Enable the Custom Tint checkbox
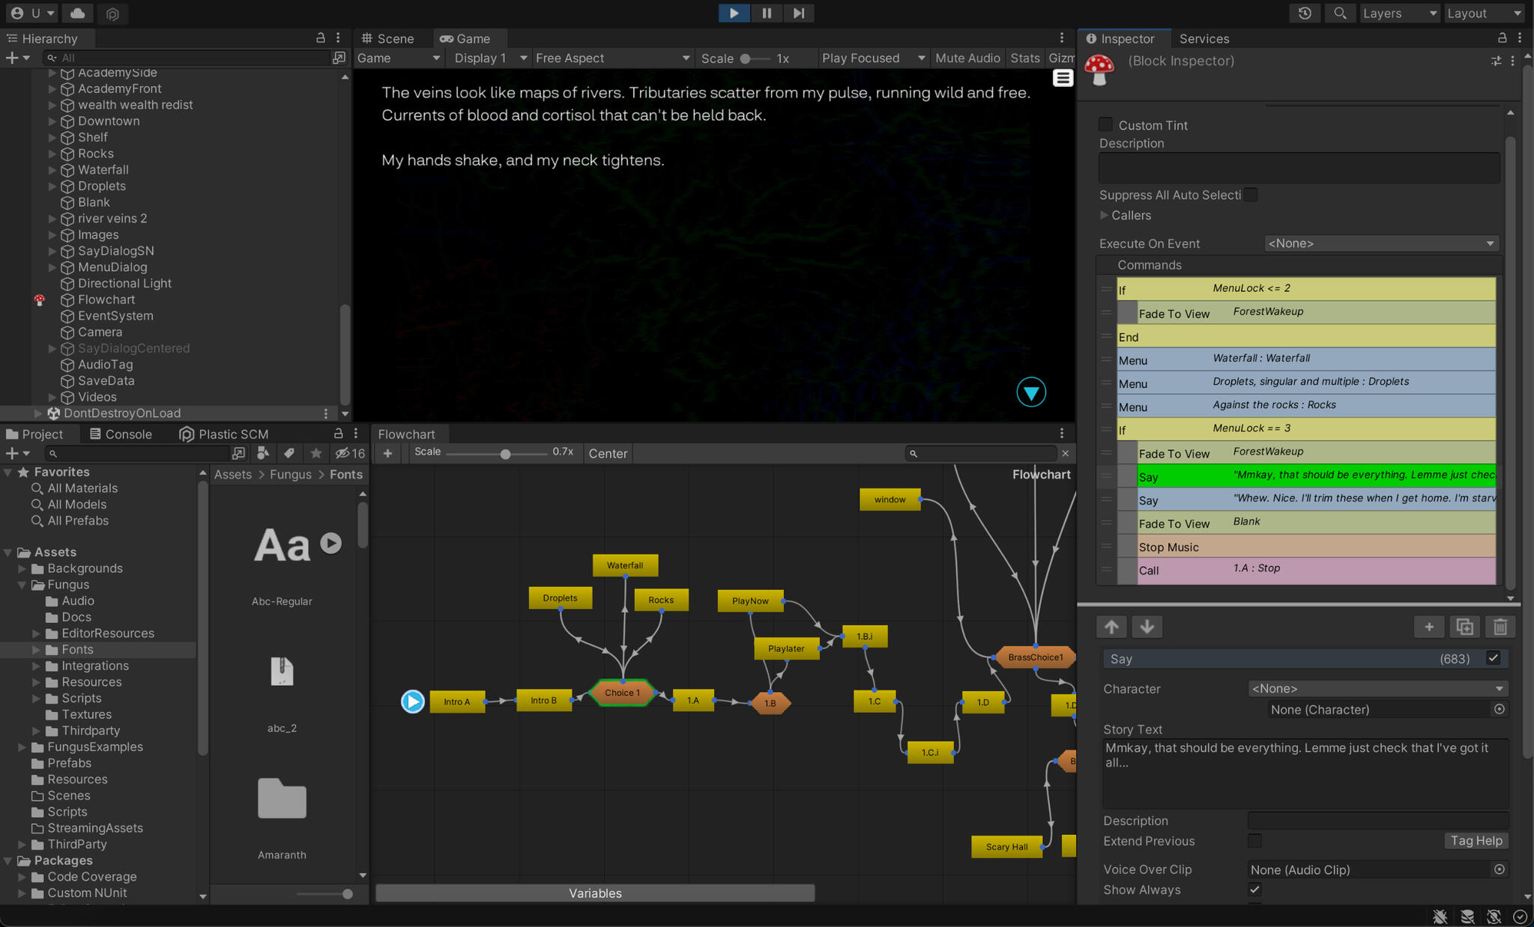Screen dimensions: 1534x927 click(1105, 124)
